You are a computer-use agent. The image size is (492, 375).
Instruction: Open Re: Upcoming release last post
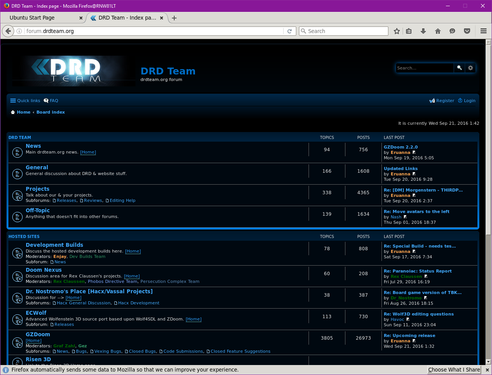pos(409,335)
